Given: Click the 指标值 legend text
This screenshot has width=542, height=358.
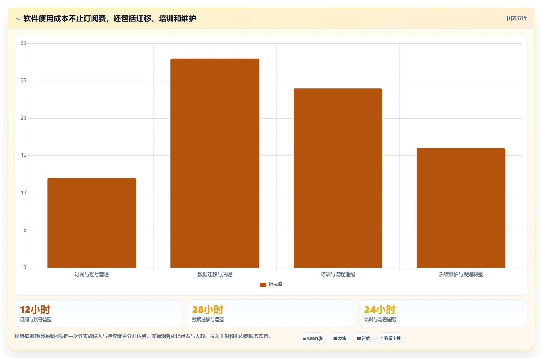Looking at the screenshot, I should 276,284.
